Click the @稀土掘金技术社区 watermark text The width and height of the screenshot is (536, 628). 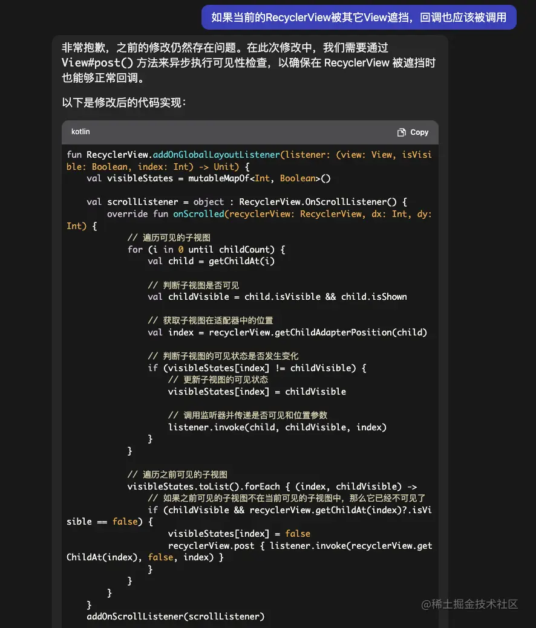click(471, 604)
